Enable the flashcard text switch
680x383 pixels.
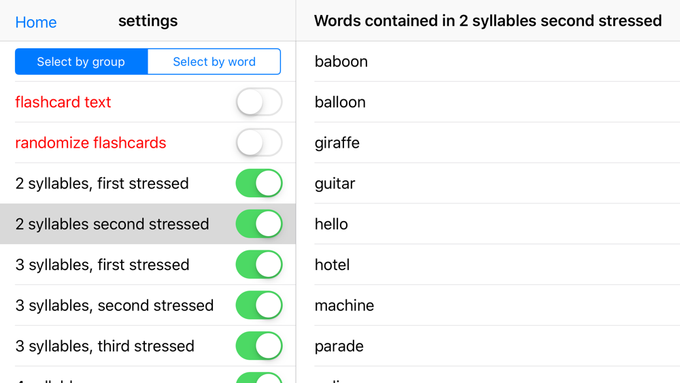click(x=259, y=102)
